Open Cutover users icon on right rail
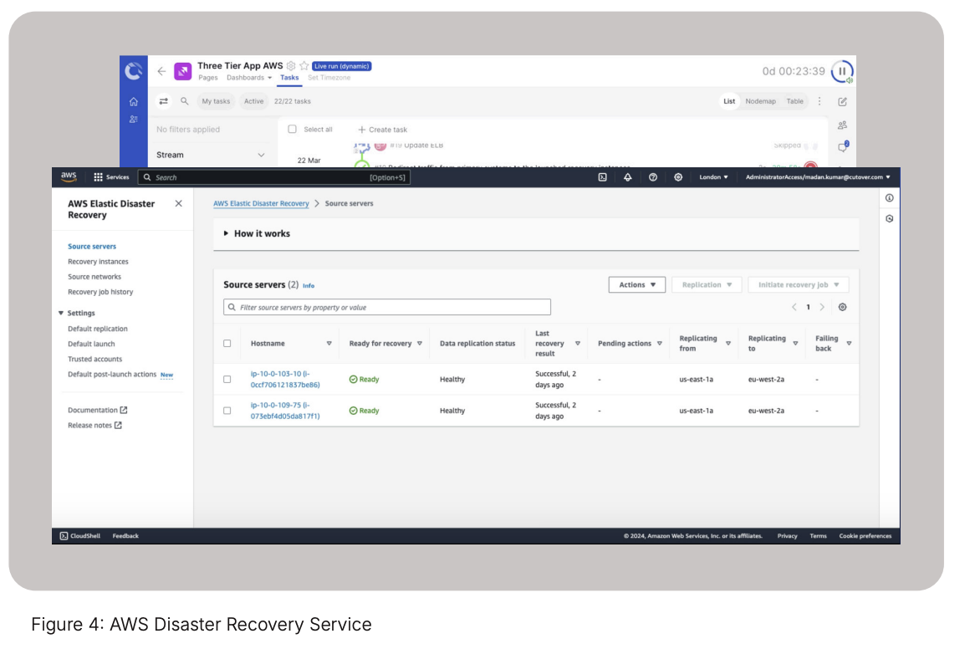 point(843,125)
